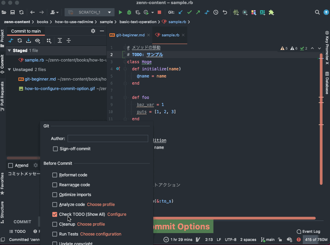
Task: Enable the Reformat code checkbox
Action: tap(55, 175)
